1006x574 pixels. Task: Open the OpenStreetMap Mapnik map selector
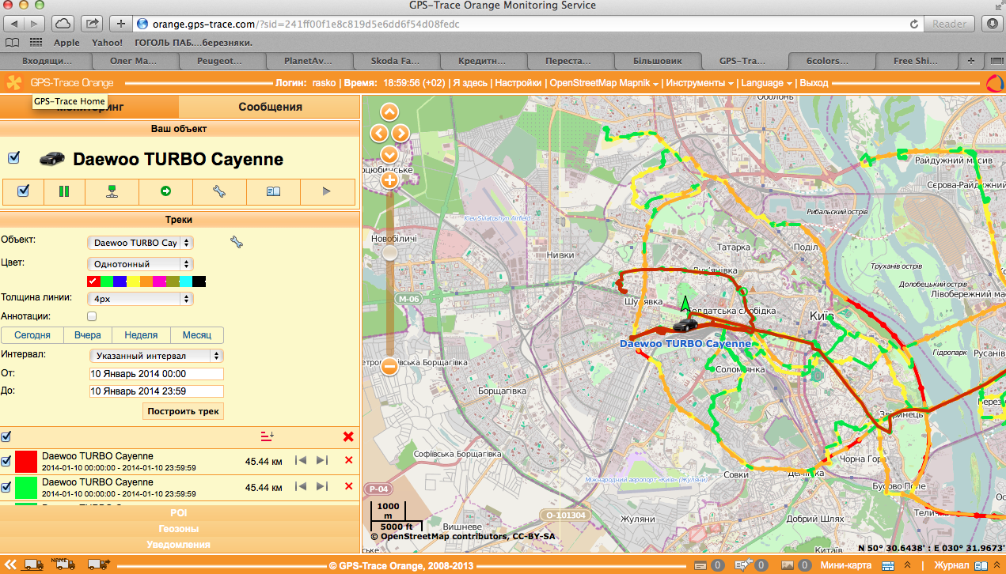[605, 83]
